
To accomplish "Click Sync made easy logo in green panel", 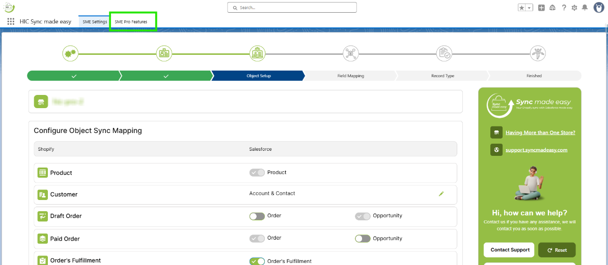I will point(530,105).
